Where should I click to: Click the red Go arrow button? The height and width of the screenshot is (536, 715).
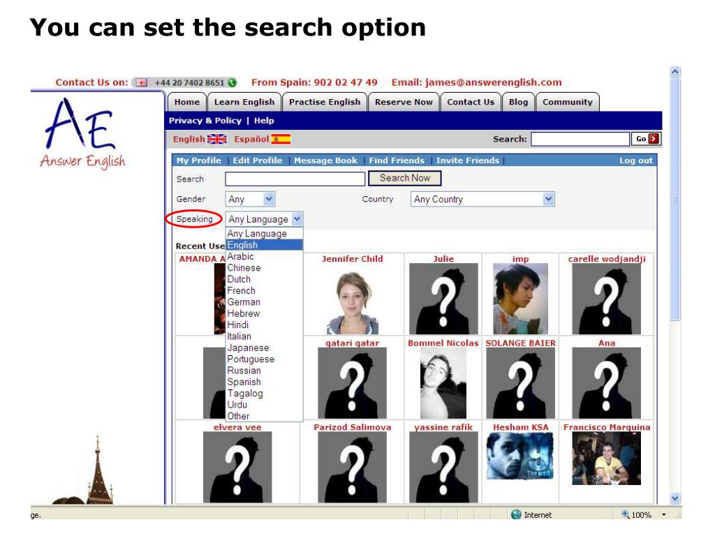point(654,139)
